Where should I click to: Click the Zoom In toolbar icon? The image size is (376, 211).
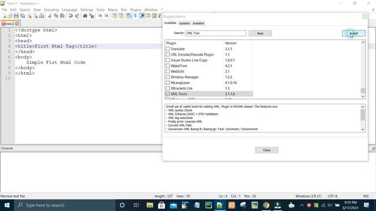point(100,16)
